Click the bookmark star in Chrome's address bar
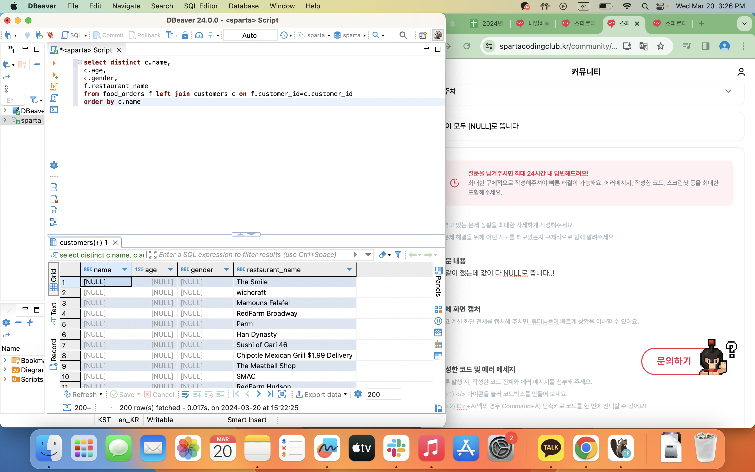This screenshot has height=472, width=755. point(660,46)
